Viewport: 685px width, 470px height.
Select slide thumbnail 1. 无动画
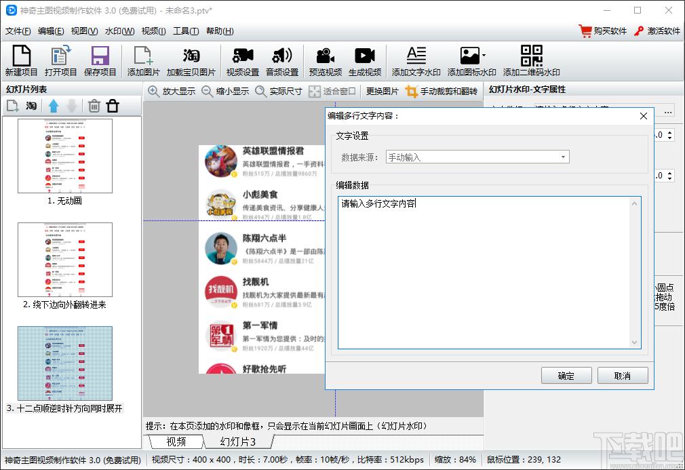pos(65,156)
